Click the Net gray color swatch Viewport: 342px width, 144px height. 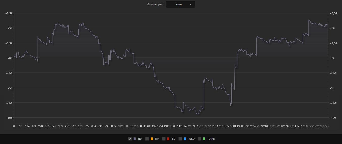(x=135, y=139)
